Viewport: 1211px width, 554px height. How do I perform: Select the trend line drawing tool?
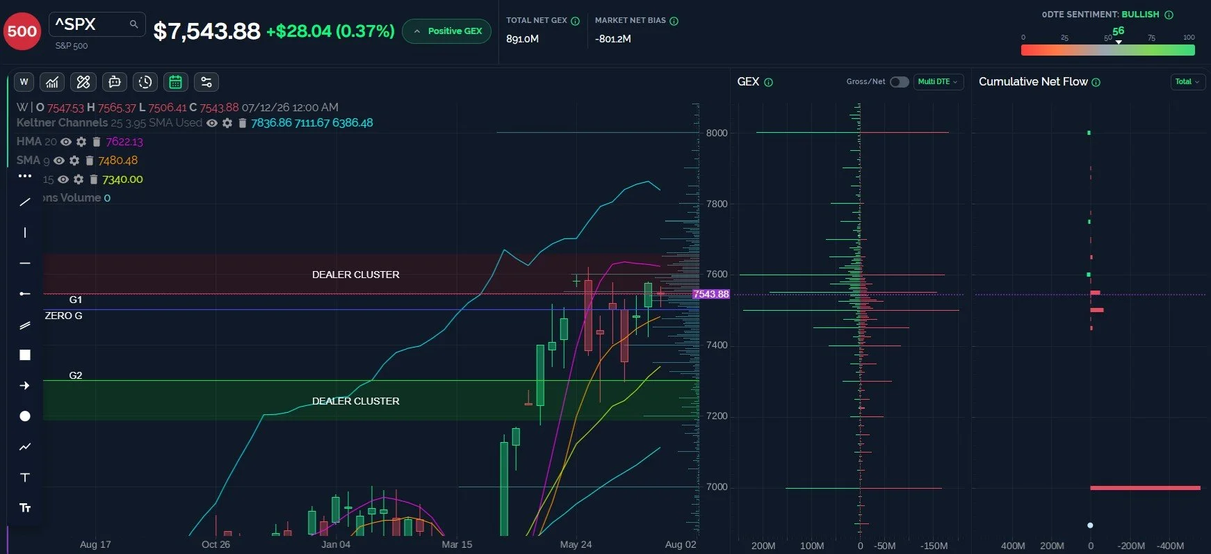[25, 202]
